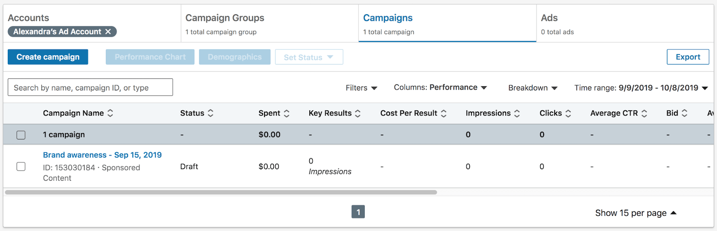
Task: Sort by Cost Per Result column
Action: 443,113
